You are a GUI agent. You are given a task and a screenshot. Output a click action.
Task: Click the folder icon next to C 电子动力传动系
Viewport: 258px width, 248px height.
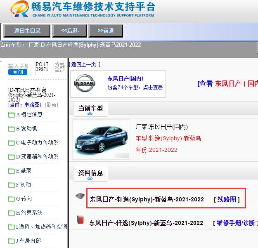tap(12, 143)
